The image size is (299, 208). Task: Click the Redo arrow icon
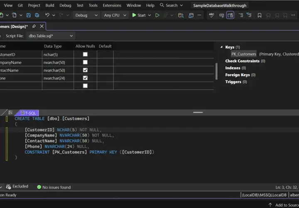point(61,15)
